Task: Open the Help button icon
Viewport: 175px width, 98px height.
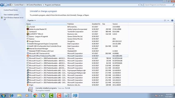Action: coord(172,20)
